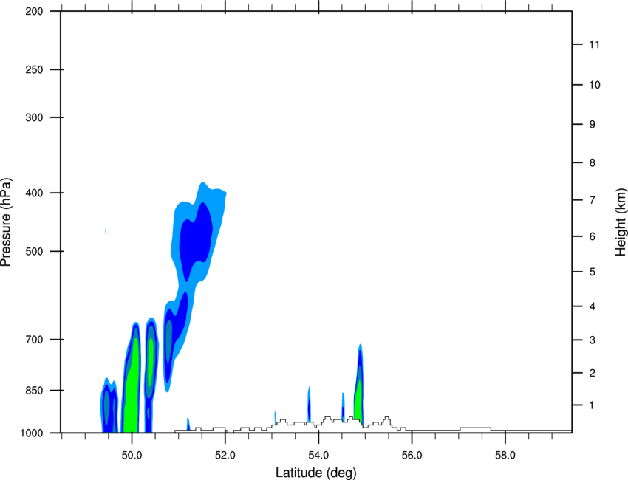The width and height of the screenshot is (628, 480).
Task: Click the 200 pressure tick label
Action: coord(34,11)
